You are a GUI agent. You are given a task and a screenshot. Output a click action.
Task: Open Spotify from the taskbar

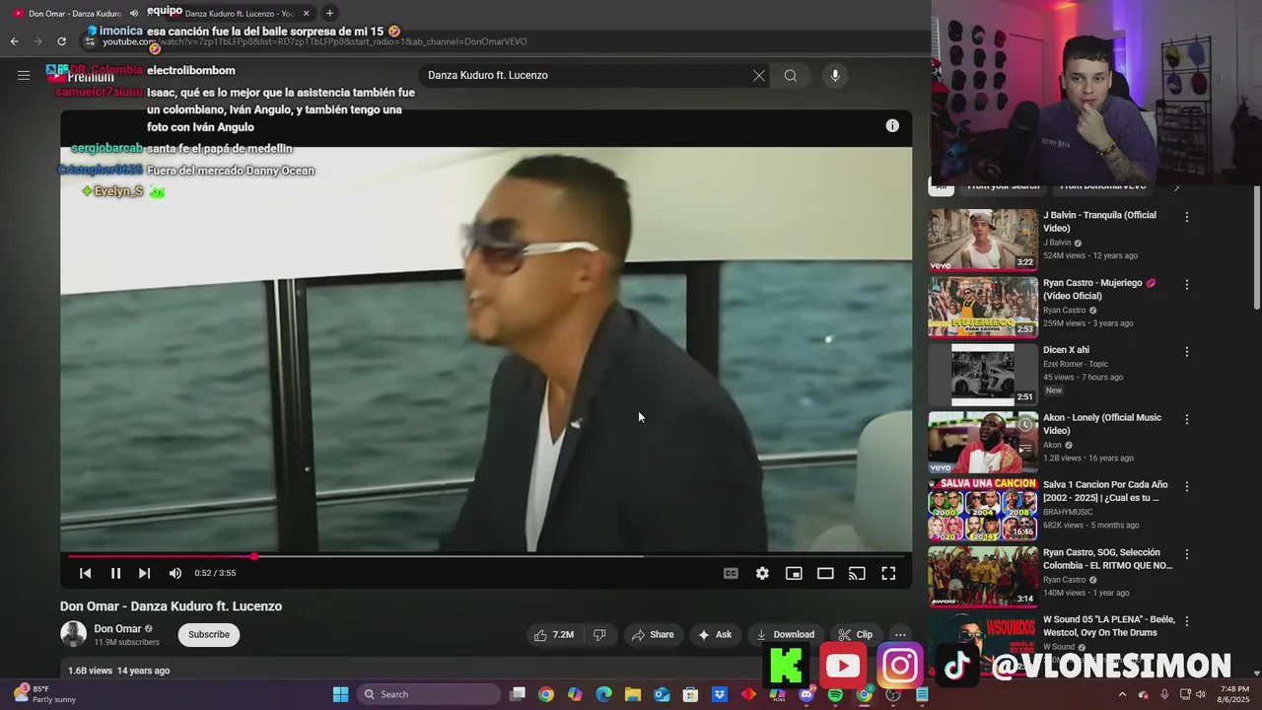tap(835, 694)
